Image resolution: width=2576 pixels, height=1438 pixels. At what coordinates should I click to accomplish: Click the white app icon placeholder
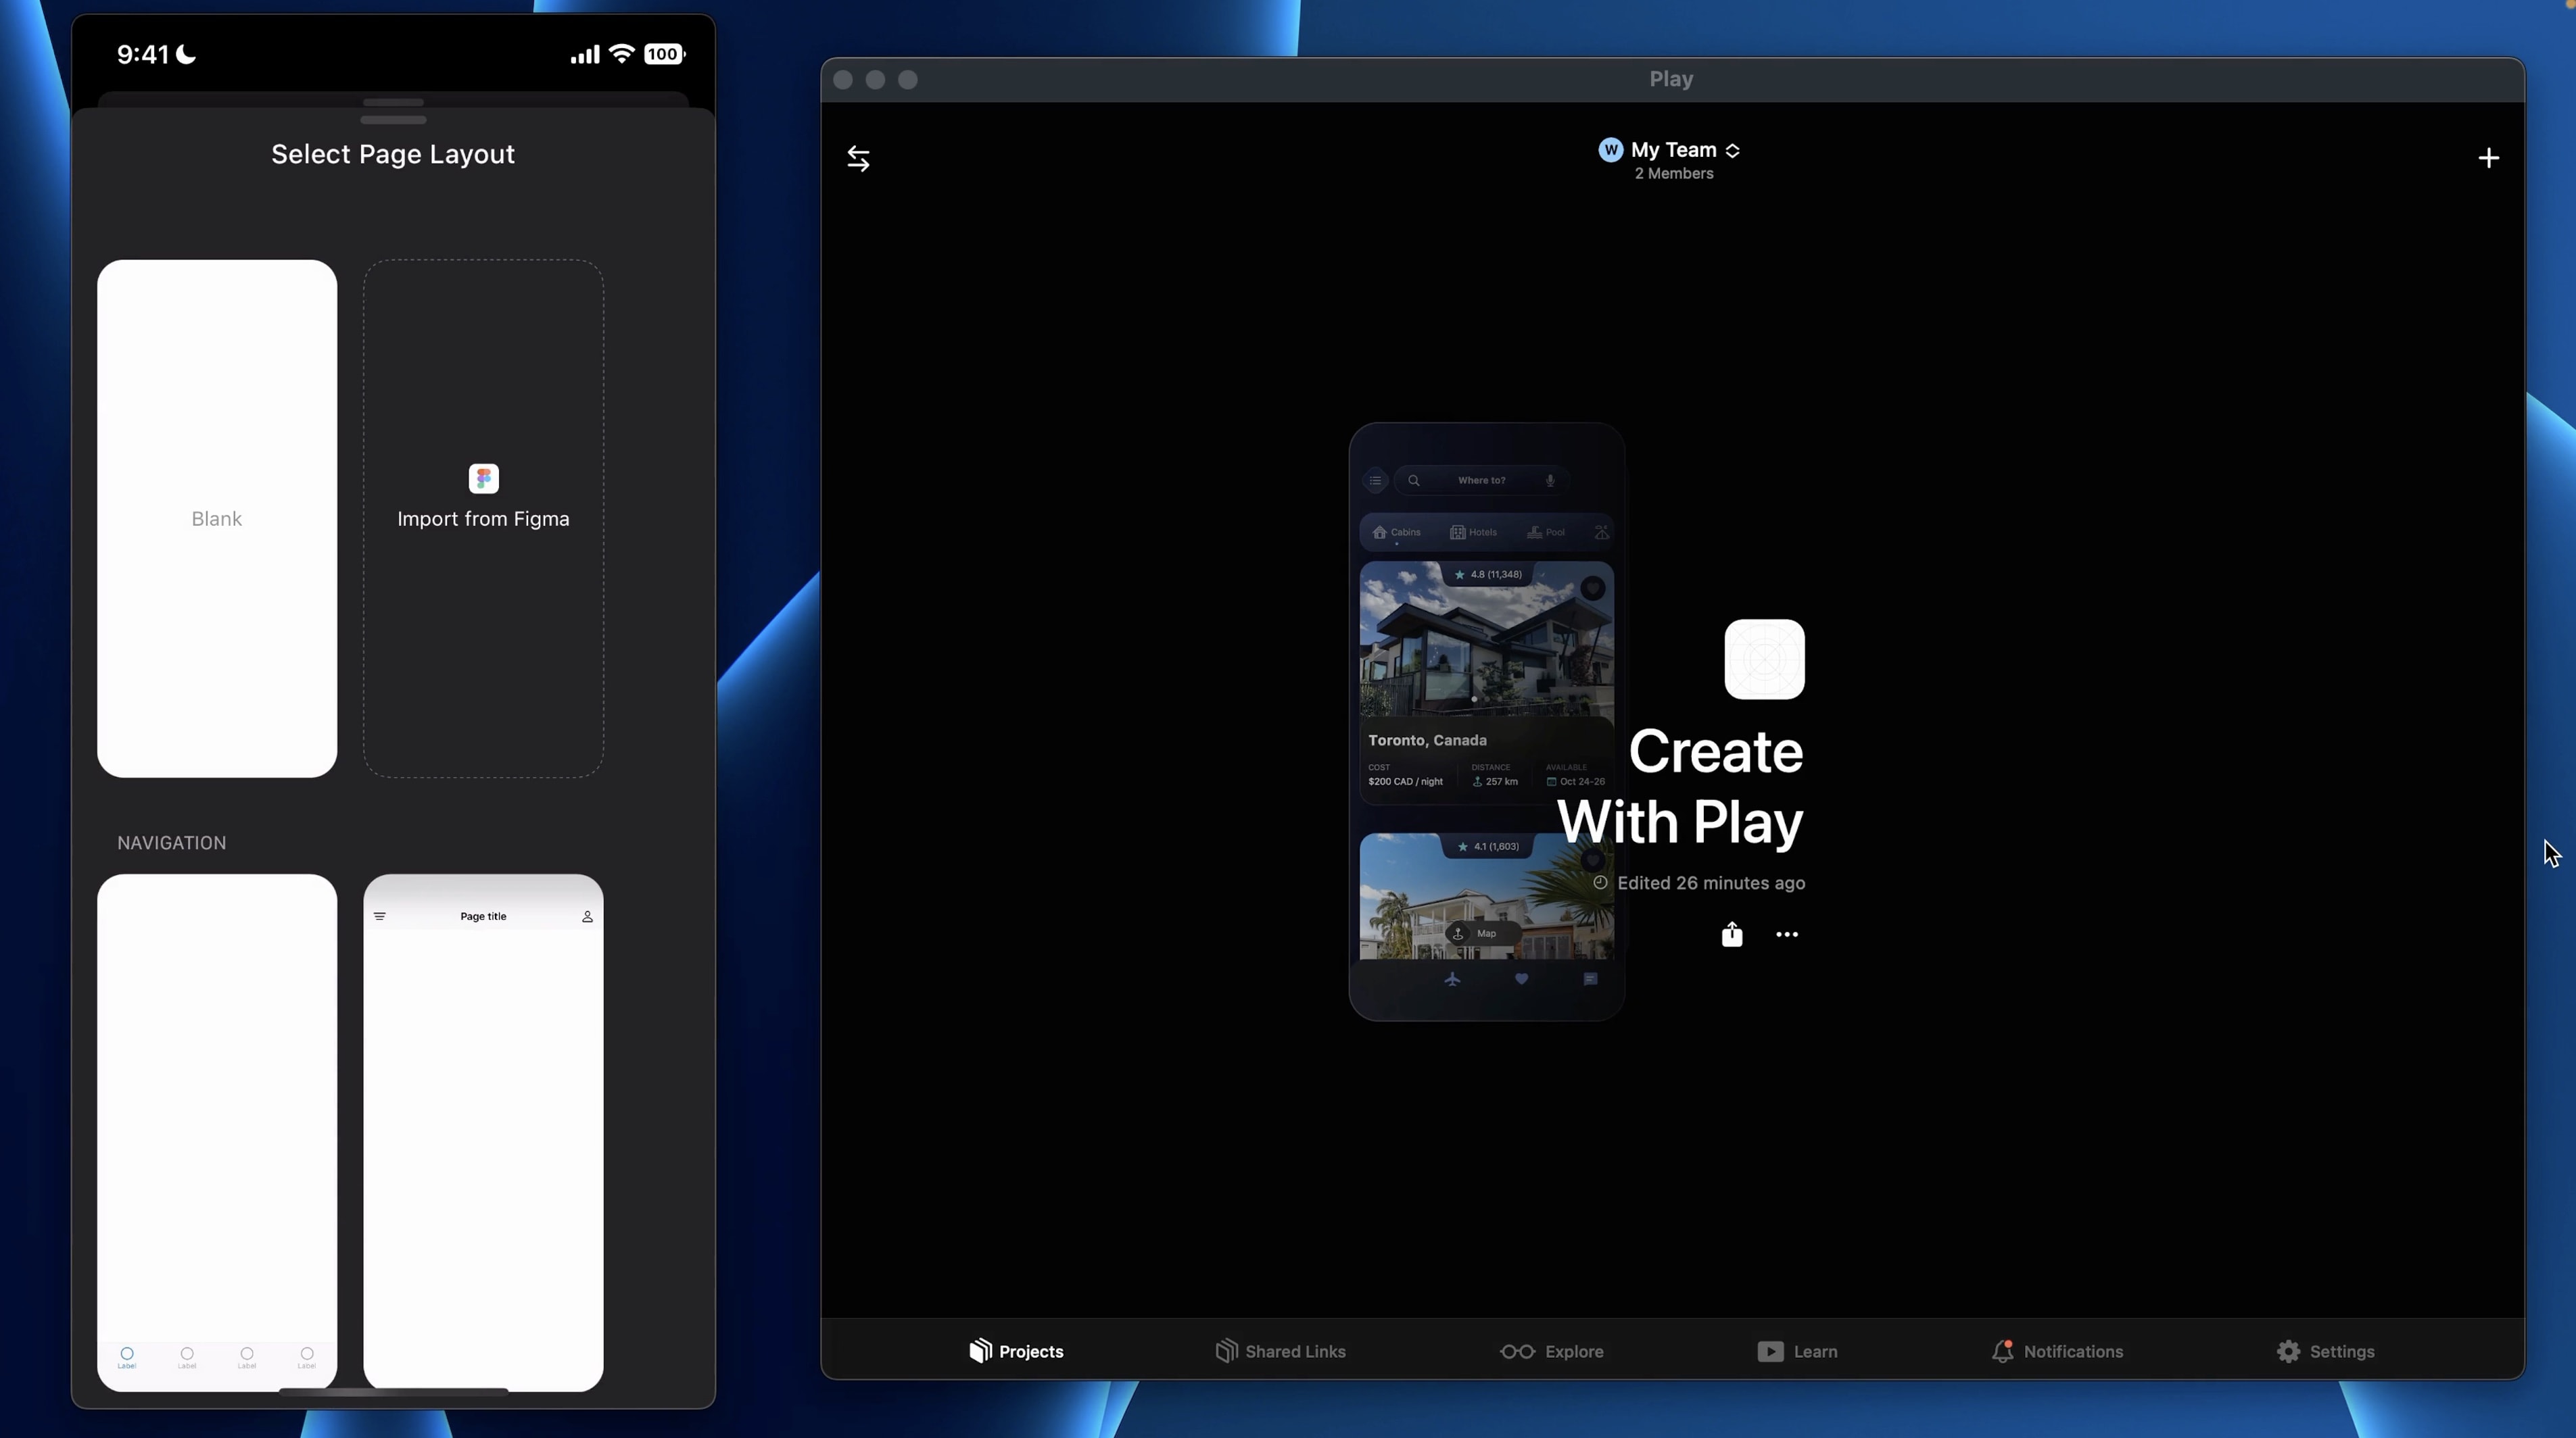point(1764,660)
